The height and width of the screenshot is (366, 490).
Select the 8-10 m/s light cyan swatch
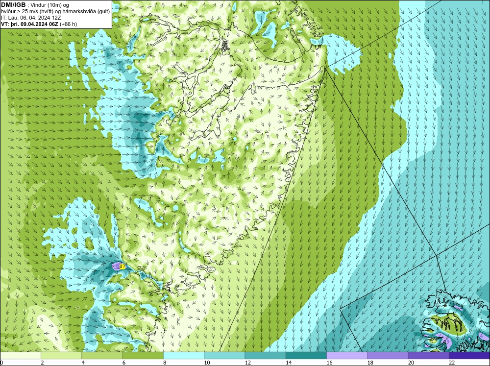pos(184,356)
